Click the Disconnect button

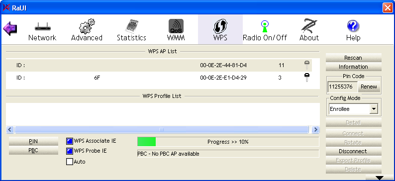point(353,151)
